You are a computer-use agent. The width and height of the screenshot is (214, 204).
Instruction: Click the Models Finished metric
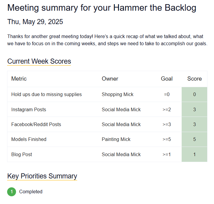[29, 139]
